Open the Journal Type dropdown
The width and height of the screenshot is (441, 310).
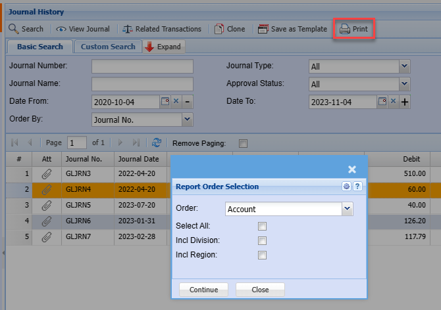click(404, 66)
